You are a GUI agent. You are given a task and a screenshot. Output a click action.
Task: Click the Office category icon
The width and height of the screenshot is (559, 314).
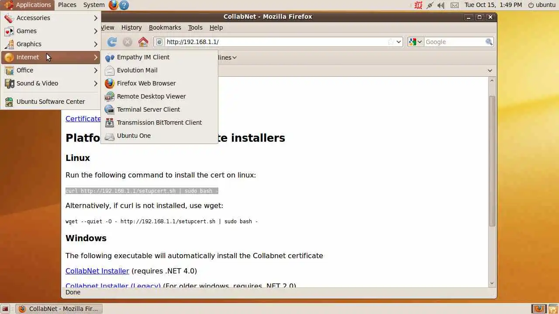click(9, 70)
